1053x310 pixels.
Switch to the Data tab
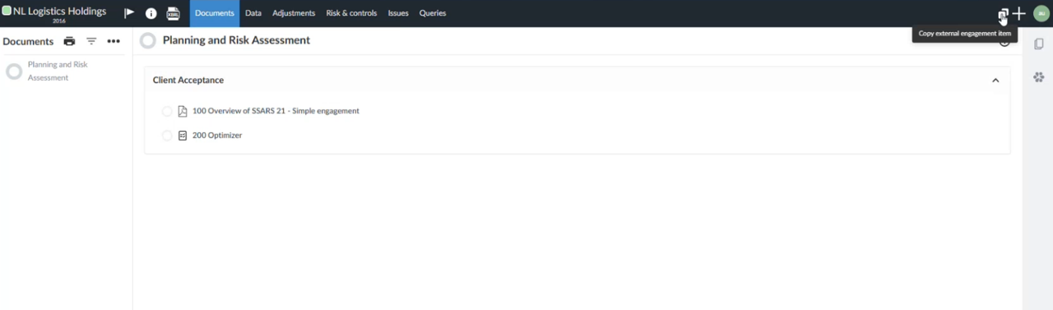(x=253, y=13)
